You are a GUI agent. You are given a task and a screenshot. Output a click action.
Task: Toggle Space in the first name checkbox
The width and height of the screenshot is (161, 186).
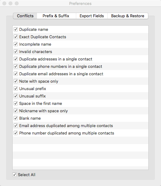(16, 103)
